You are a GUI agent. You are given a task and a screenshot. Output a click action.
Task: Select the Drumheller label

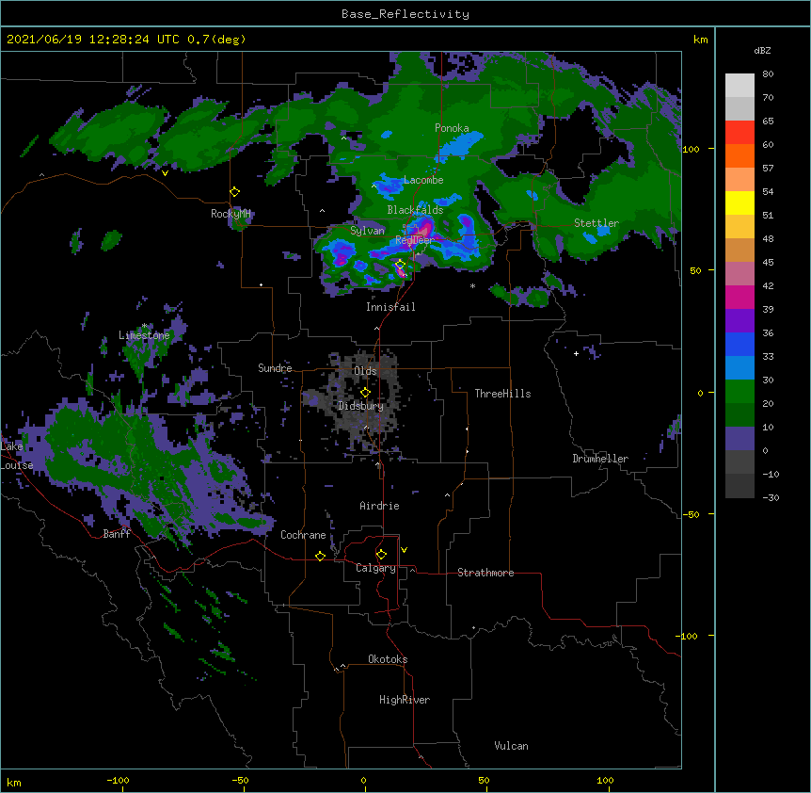click(x=600, y=459)
